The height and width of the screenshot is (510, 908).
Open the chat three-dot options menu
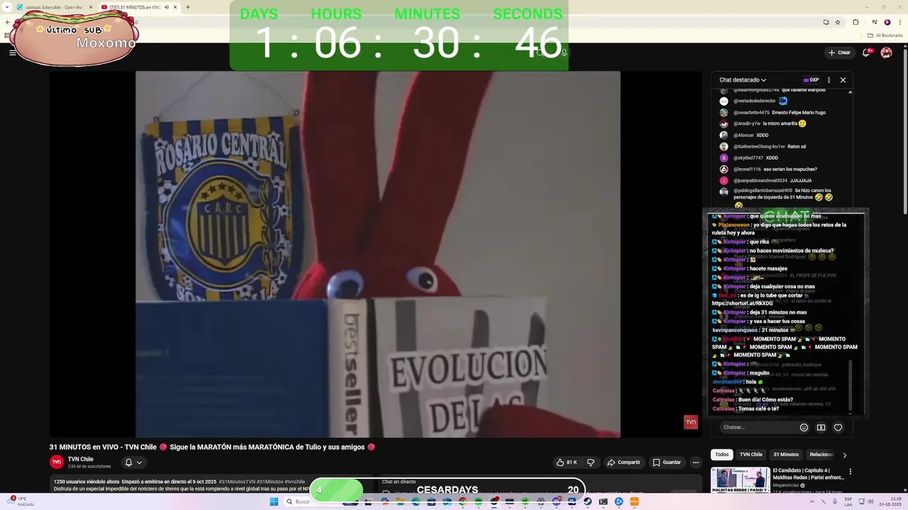(x=829, y=80)
